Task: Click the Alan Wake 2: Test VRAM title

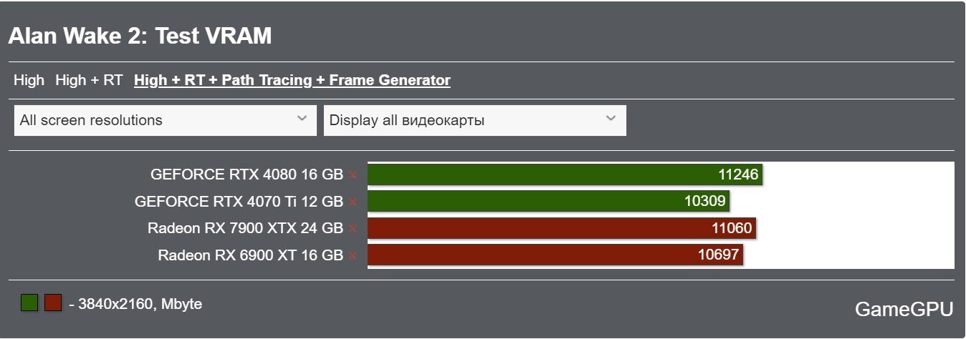Action: (140, 36)
